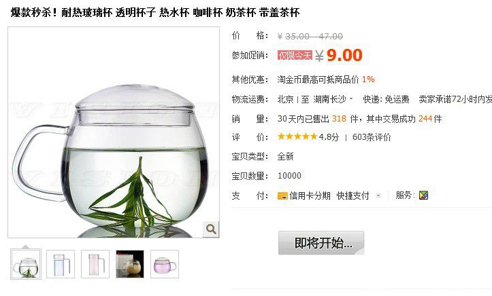Image resolution: width=492 pixels, height=296 pixels.
Task: Expand the payment methods dropdown arrow
Action: (x=378, y=196)
